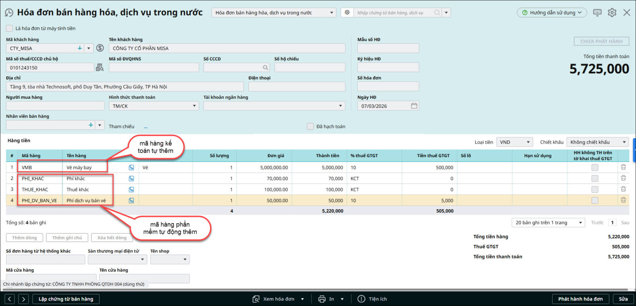Viewport: 636px width, 306px height.
Task: Click the Người mua hàng input field
Action: (55, 106)
